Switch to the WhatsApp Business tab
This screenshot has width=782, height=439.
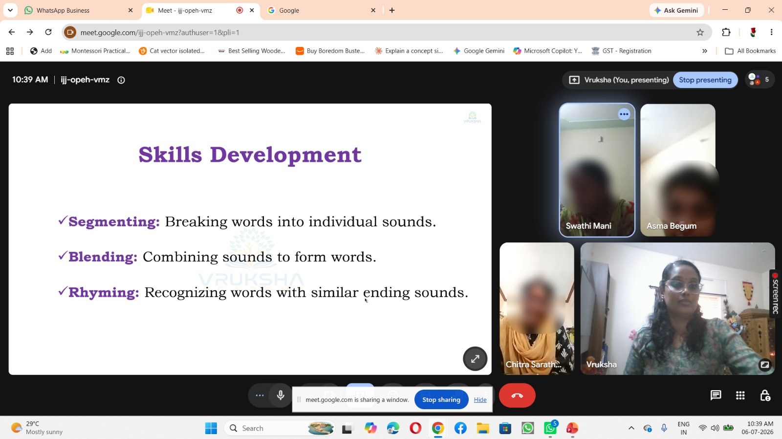pyautogui.click(x=78, y=10)
